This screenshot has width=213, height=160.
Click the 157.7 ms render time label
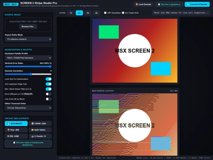[174, 91]
